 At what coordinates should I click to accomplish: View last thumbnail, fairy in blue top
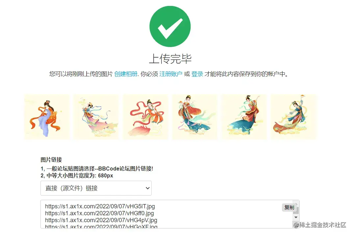tap(293, 117)
